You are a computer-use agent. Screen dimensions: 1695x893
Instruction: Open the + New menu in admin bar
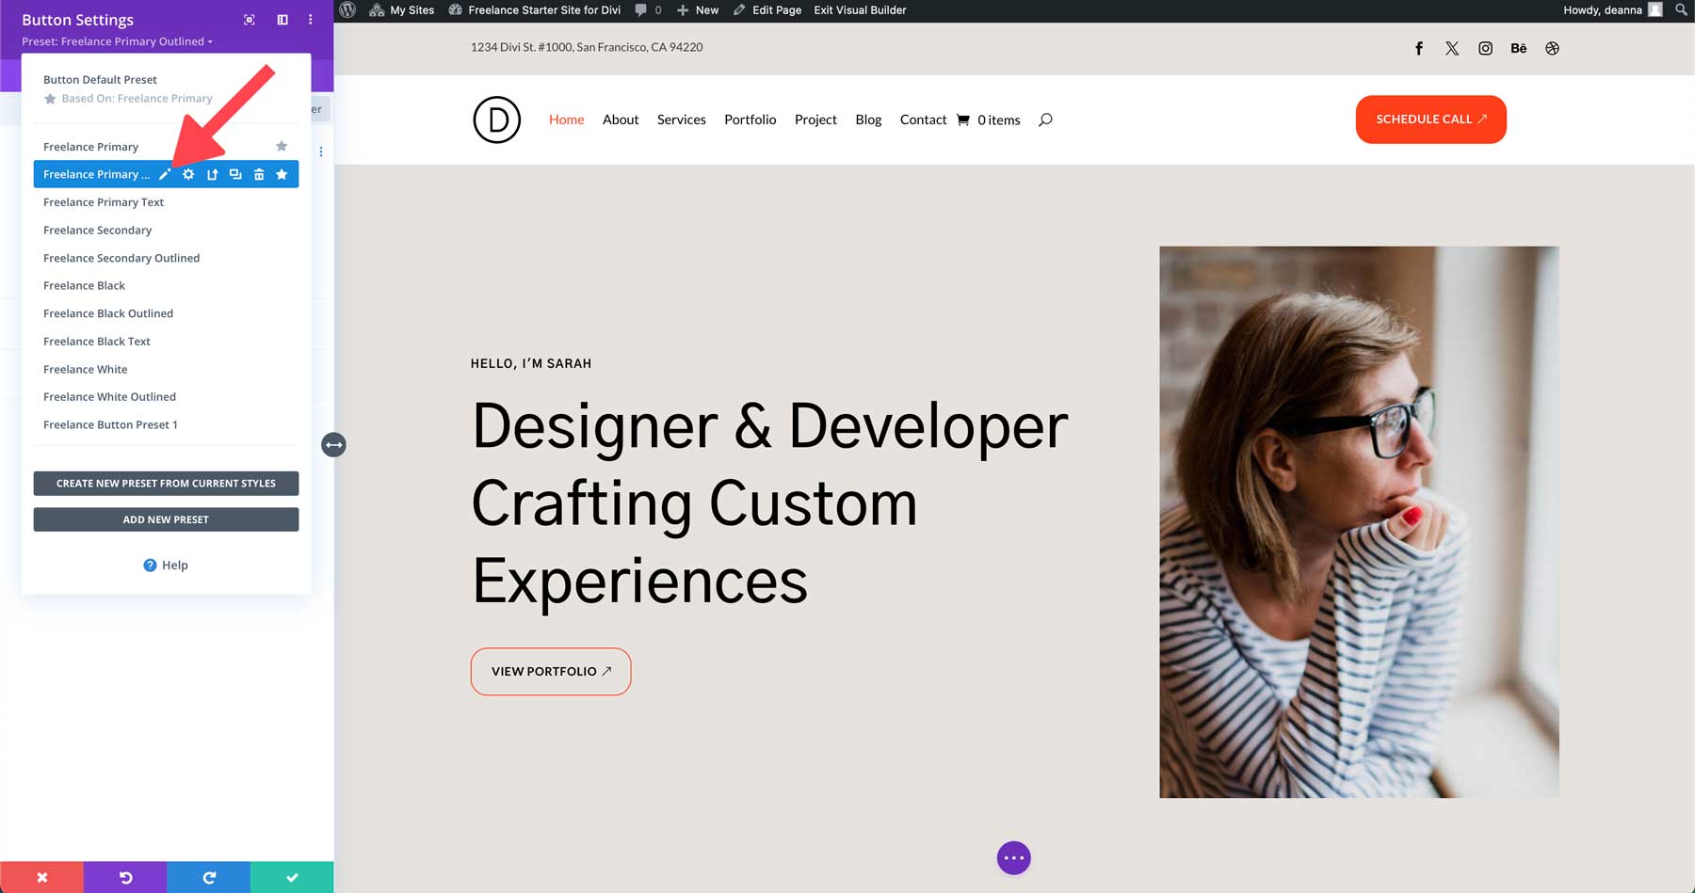[x=697, y=9]
